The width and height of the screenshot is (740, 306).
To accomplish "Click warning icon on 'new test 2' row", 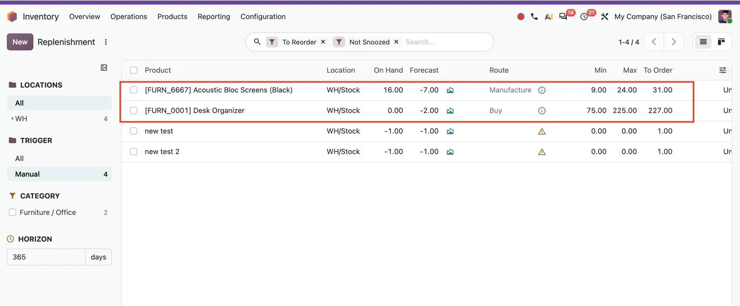I will [x=542, y=152].
